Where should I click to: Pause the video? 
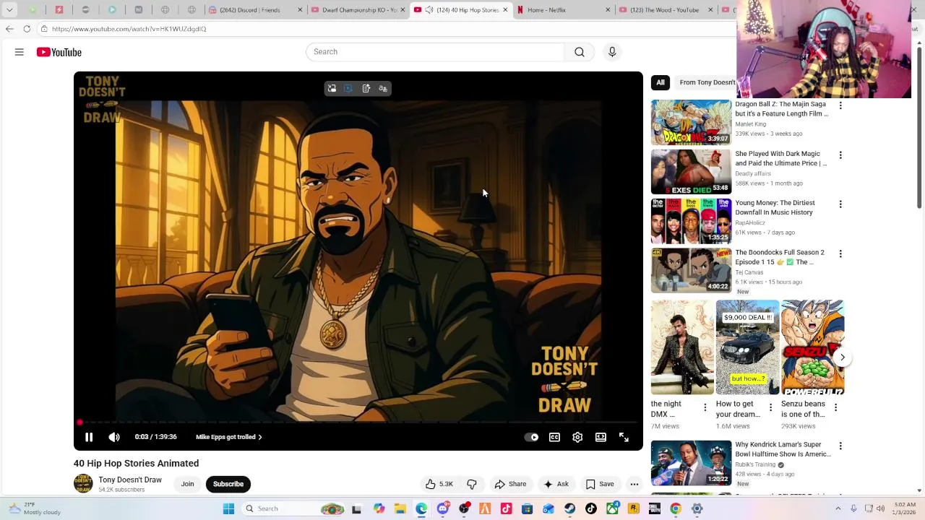(89, 437)
